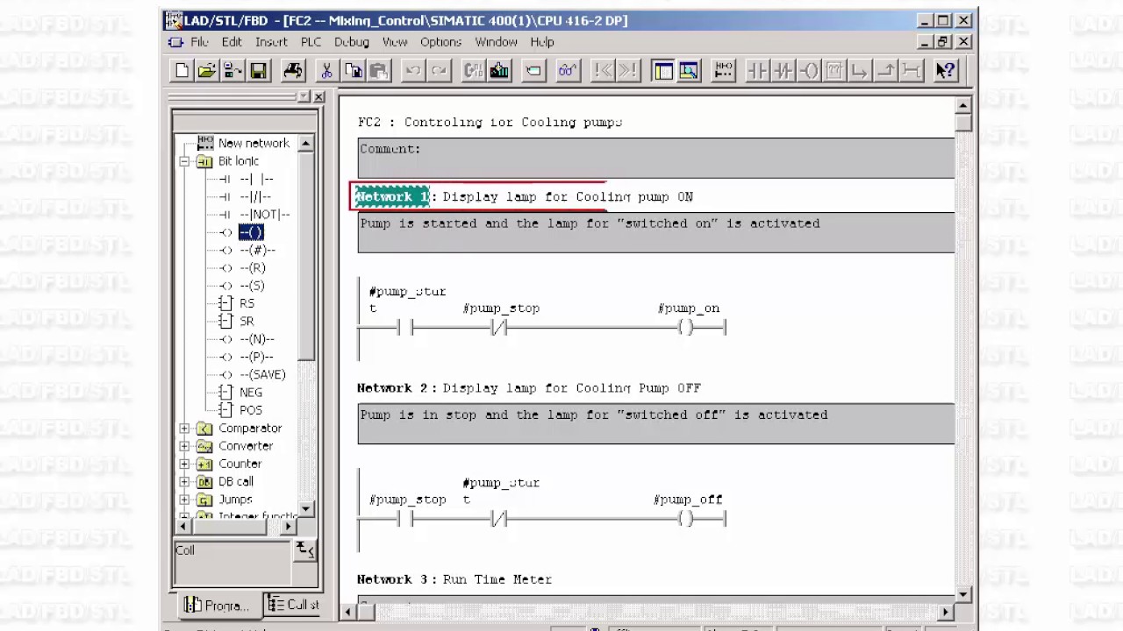Insert output coil from toolbar
Image resolution: width=1123 pixels, height=631 pixels.
click(809, 71)
